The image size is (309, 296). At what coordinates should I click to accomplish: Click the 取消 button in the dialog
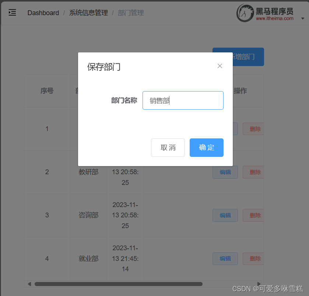click(168, 147)
